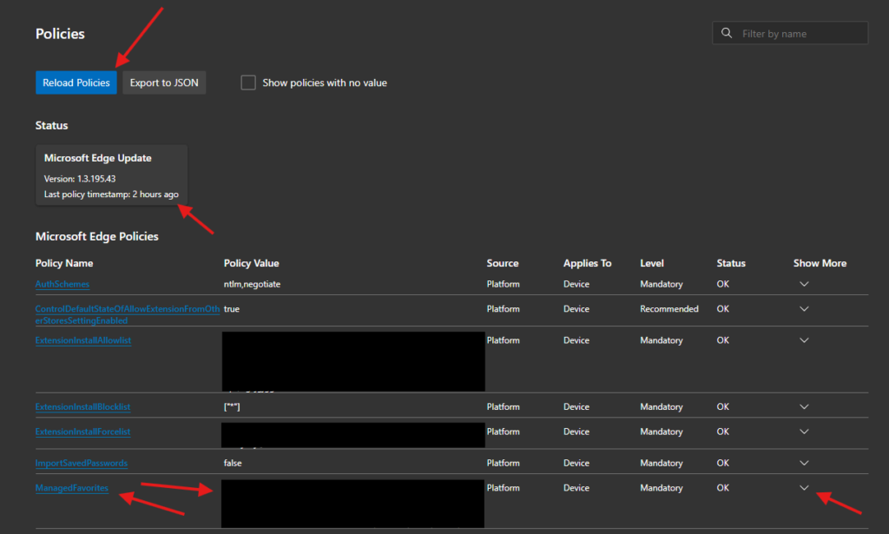889x534 pixels.
Task: Open the ControlDefaultStateOfAllowExtensionFromOtherStoresSettingEnabled link
Action: pos(127,311)
